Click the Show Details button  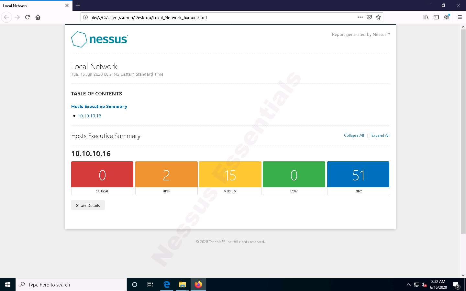(x=88, y=205)
